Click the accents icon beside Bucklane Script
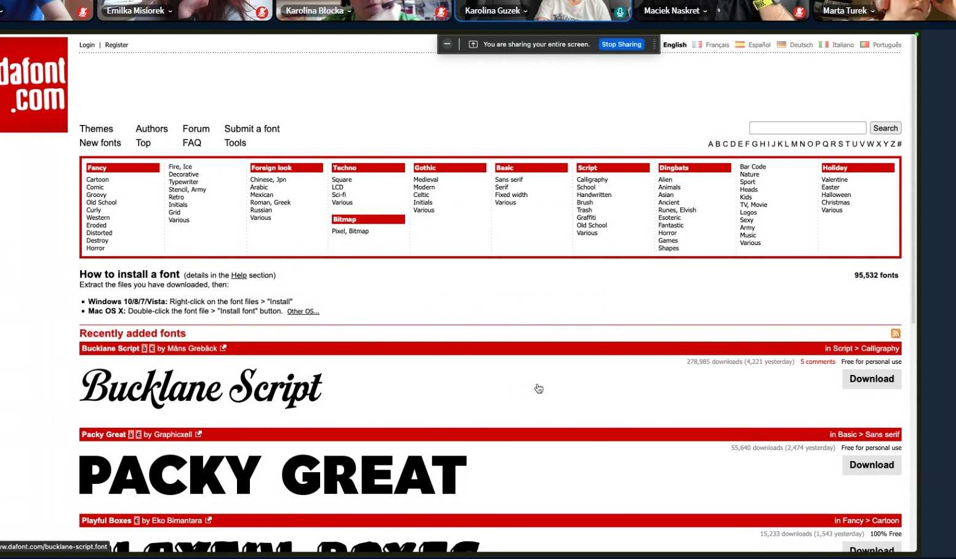The height and width of the screenshot is (559, 956). coord(145,348)
